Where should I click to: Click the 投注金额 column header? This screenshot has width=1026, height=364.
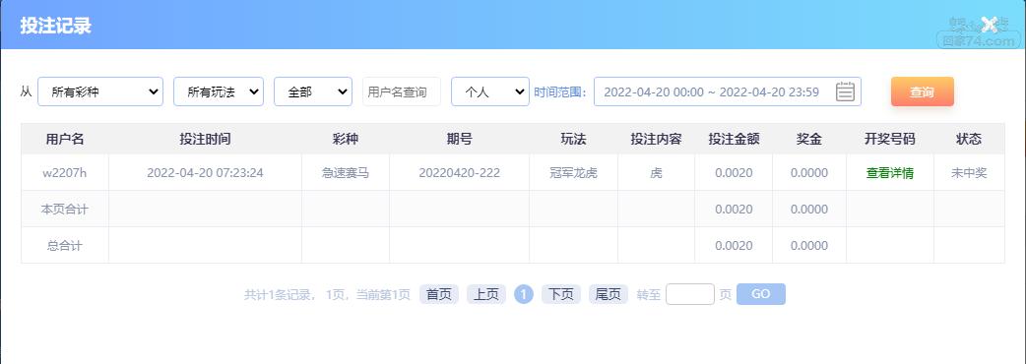pos(734,139)
